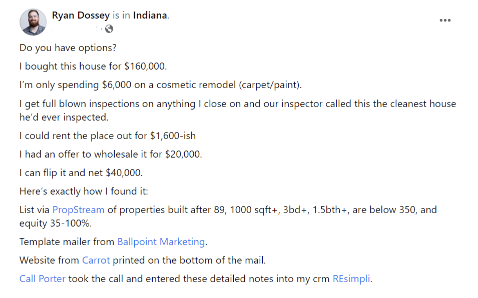Click the Call Porter link
The image size is (478, 298).
(42, 279)
